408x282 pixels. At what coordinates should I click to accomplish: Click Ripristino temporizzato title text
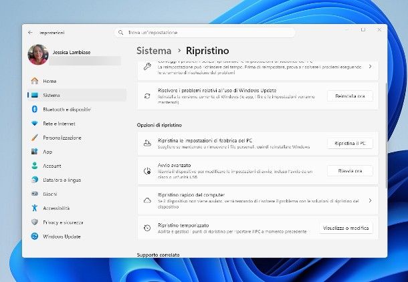[183, 225]
